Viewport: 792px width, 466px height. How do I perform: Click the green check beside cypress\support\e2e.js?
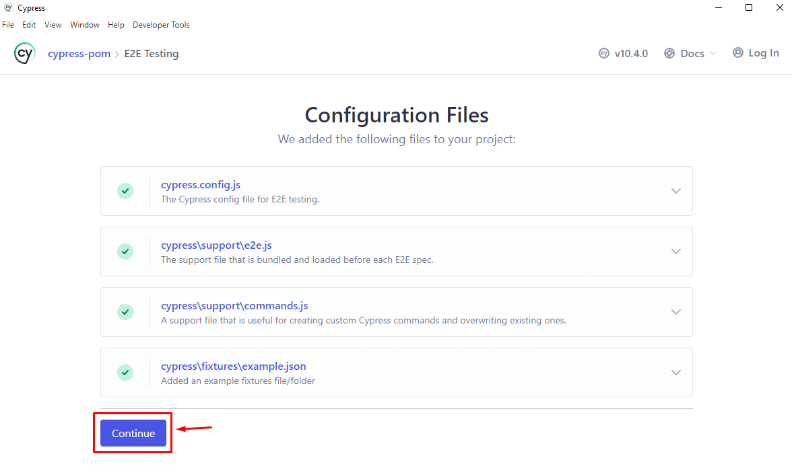125,251
